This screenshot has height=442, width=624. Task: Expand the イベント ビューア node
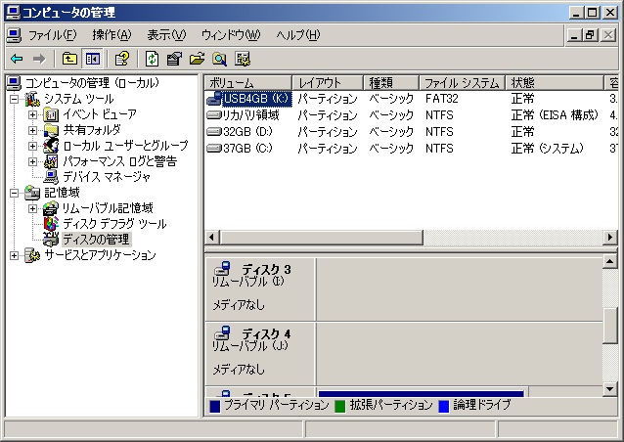coord(32,115)
